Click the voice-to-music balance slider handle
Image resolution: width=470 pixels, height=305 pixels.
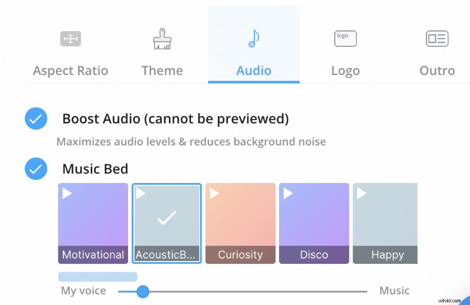pyautogui.click(x=143, y=292)
